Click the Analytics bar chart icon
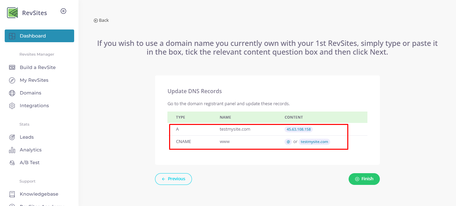456x206 pixels. pos(12,150)
